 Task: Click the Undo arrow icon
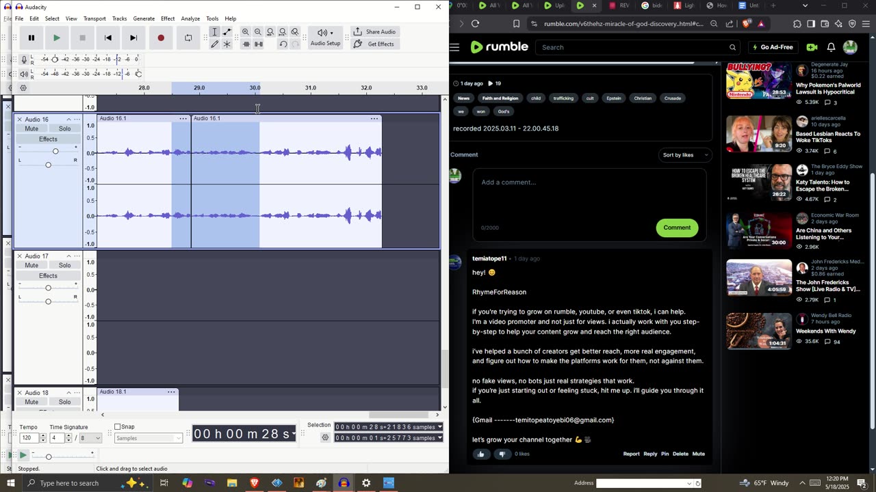pyautogui.click(x=283, y=44)
